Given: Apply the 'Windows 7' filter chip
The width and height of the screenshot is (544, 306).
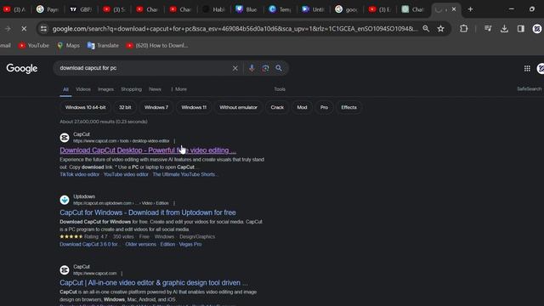Looking at the screenshot, I should 156,108.
